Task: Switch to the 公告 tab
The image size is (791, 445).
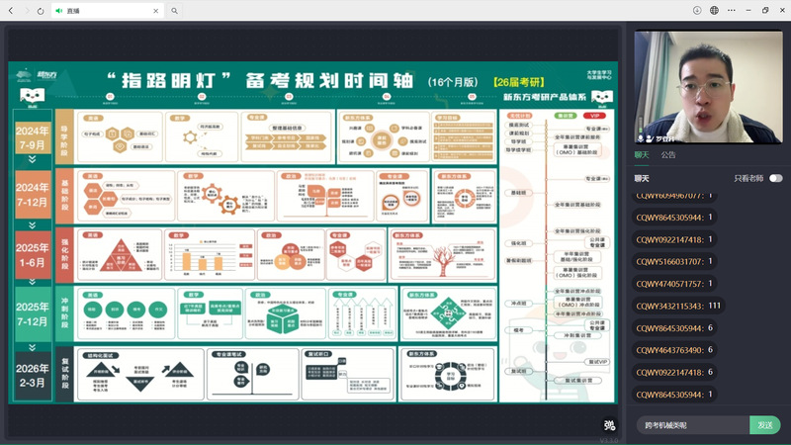Action: pyautogui.click(x=668, y=154)
